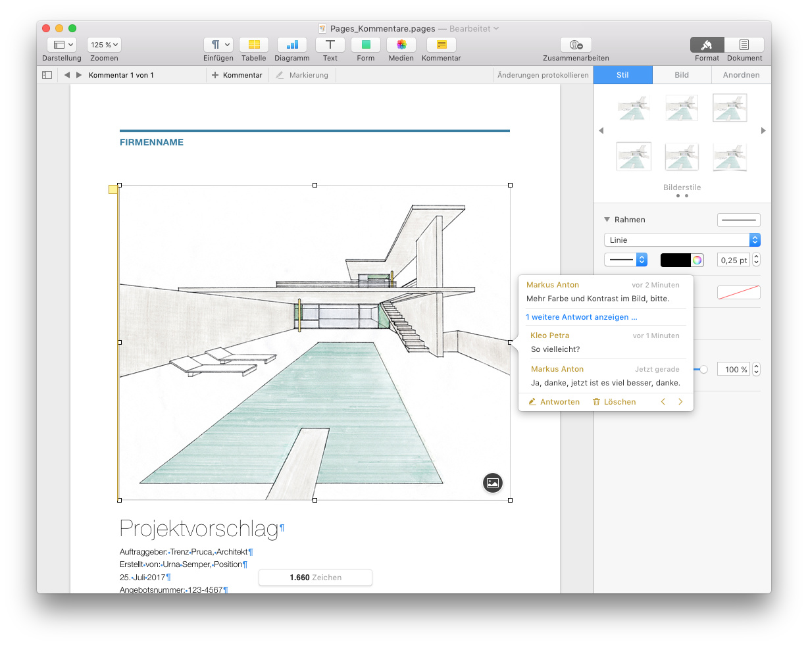The width and height of the screenshot is (808, 646).
Task: Click '1 weitere Antwort anzeigen' link
Action: coord(582,317)
